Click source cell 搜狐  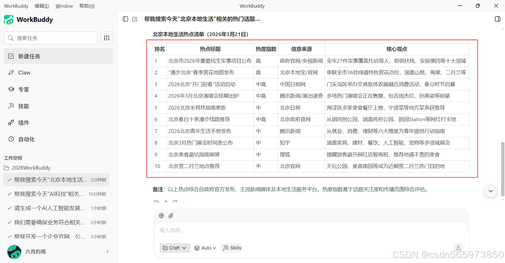[301, 155]
